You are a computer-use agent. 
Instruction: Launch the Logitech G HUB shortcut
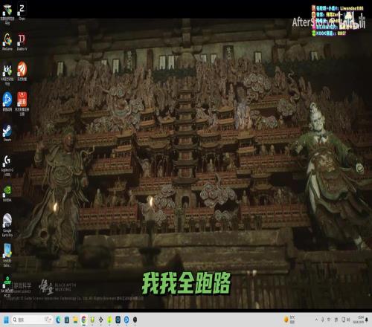(x=7, y=166)
